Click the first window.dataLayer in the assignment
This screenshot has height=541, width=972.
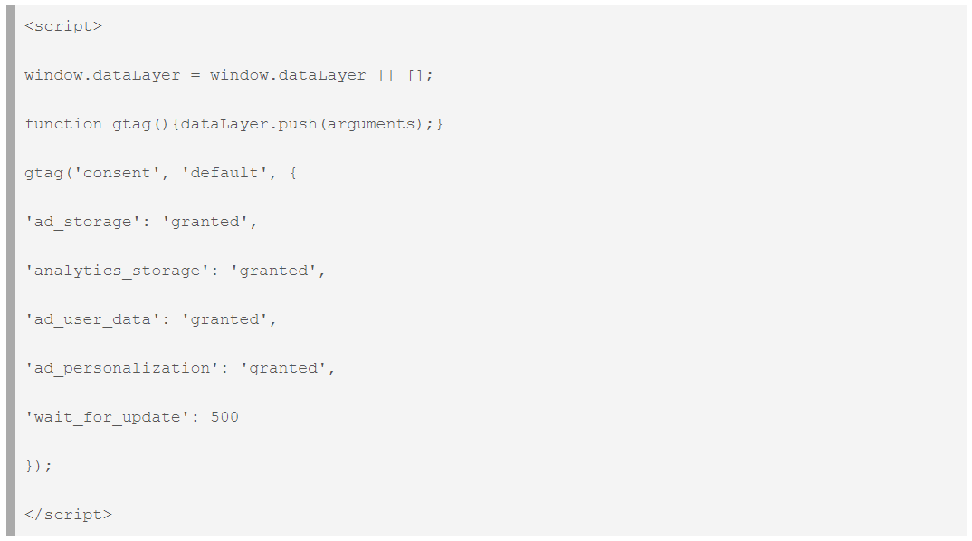102,75
